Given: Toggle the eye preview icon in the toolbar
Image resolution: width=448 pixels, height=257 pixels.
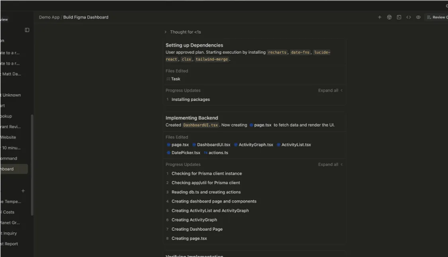Looking at the screenshot, I should point(418,17).
